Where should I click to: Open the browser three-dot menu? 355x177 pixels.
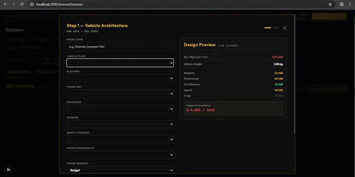point(350,4)
